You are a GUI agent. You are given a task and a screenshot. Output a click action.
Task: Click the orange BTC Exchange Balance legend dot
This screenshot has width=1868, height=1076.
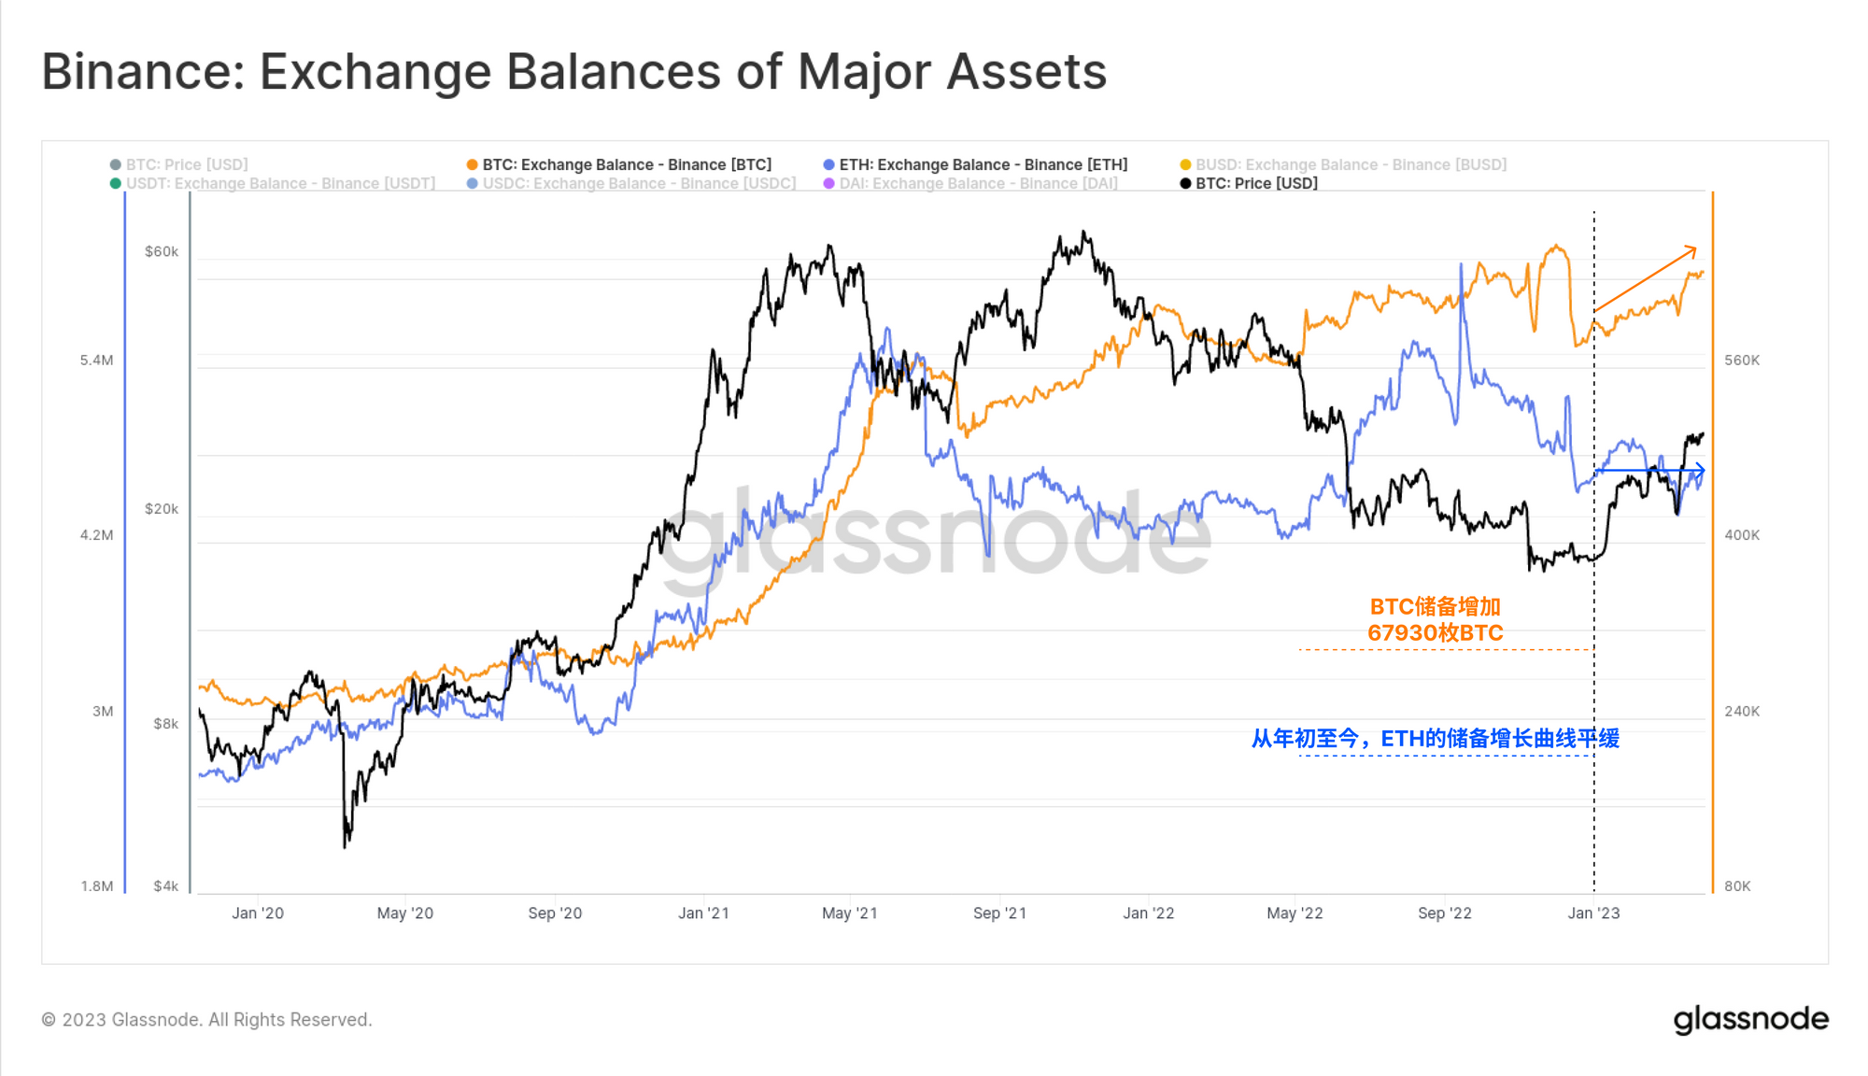point(472,164)
